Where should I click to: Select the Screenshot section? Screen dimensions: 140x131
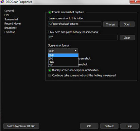11,19
